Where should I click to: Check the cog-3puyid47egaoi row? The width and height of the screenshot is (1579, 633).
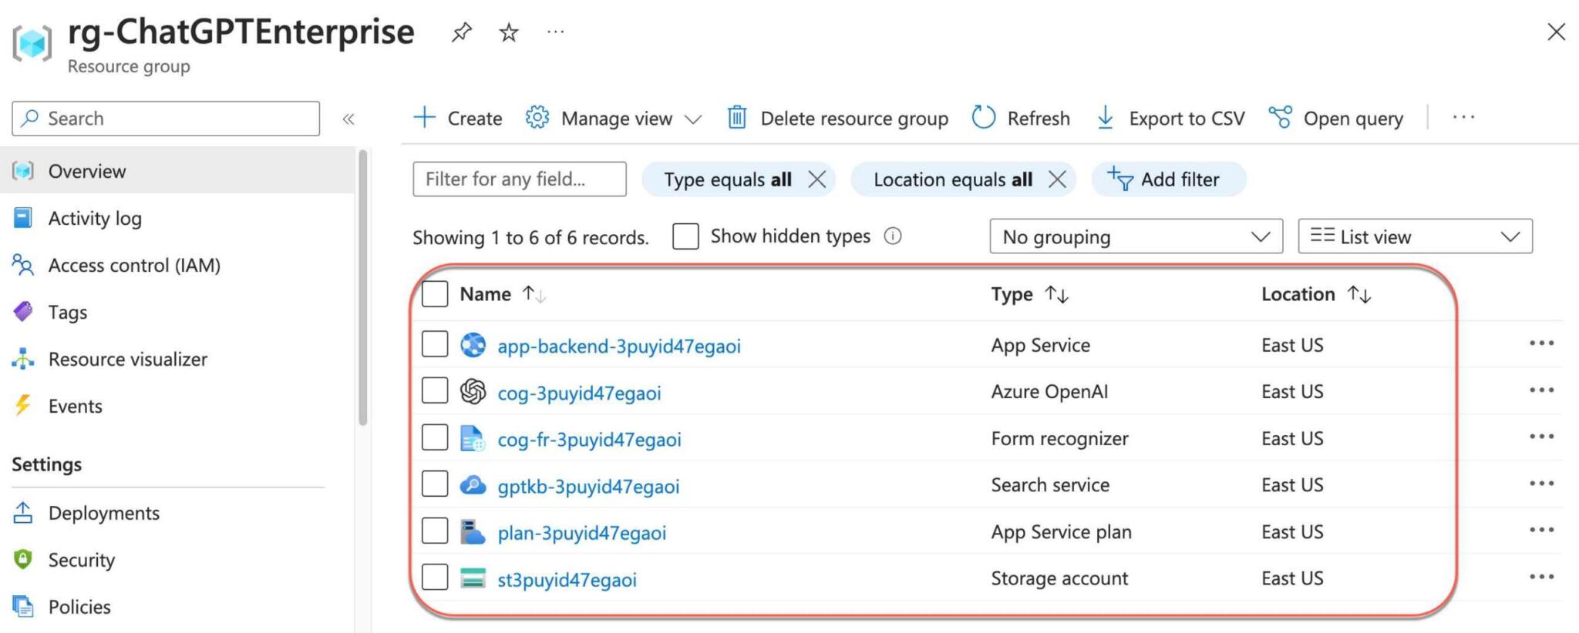(435, 390)
